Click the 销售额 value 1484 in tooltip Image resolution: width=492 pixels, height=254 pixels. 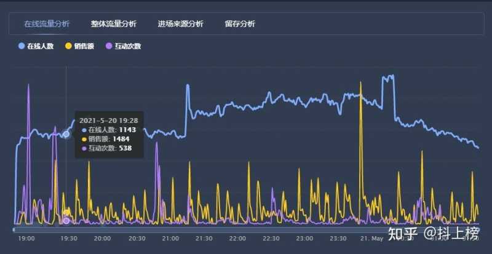pyautogui.click(x=120, y=139)
